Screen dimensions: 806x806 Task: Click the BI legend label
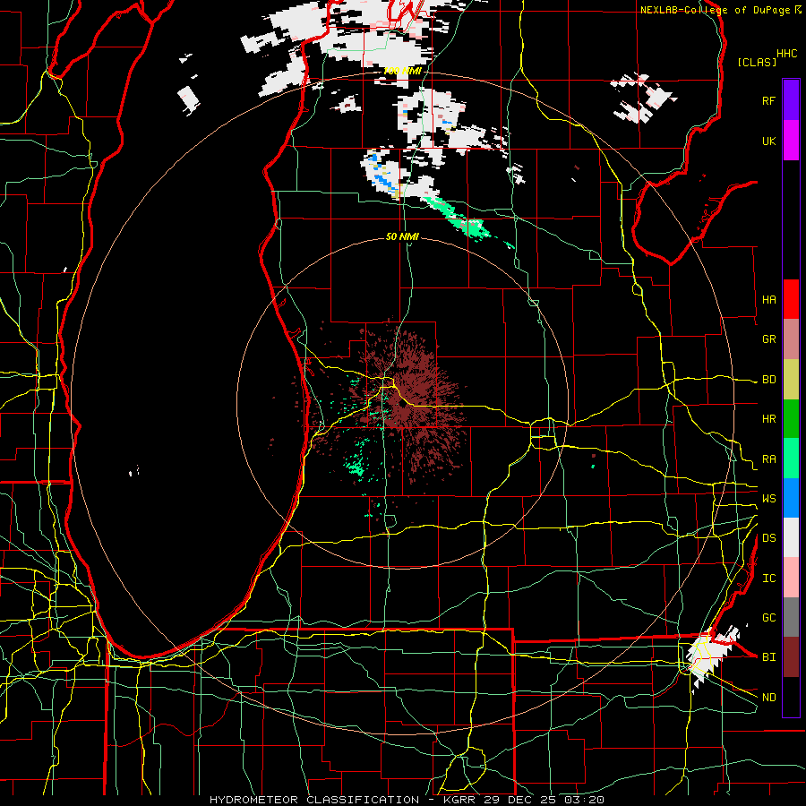click(768, 657)
